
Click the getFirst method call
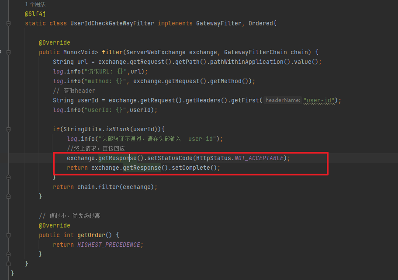point(245,101)
